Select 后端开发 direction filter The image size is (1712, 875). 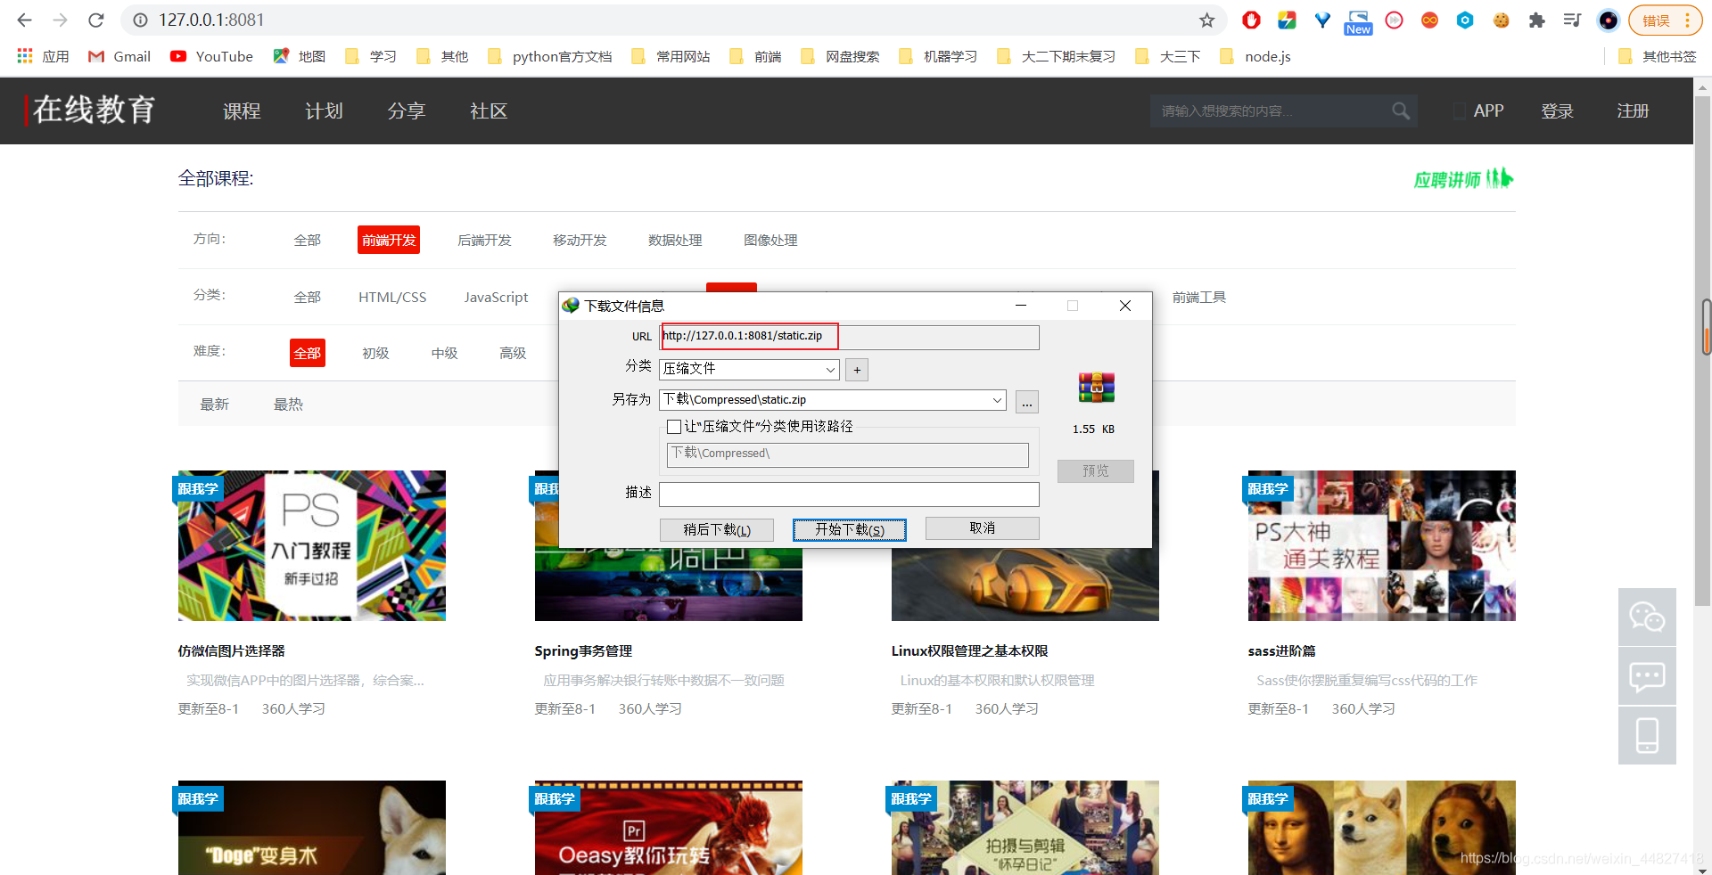click(x=484, y=240)
